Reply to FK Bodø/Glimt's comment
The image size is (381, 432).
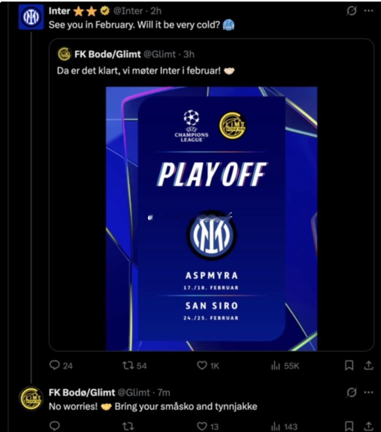point(56,427)
